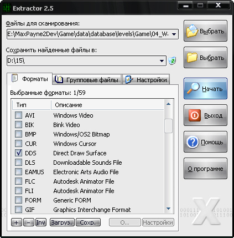Click the checklist icon on Настройки tab
The width and height of the screenshot is (234, 238).
tap(129, 80)
